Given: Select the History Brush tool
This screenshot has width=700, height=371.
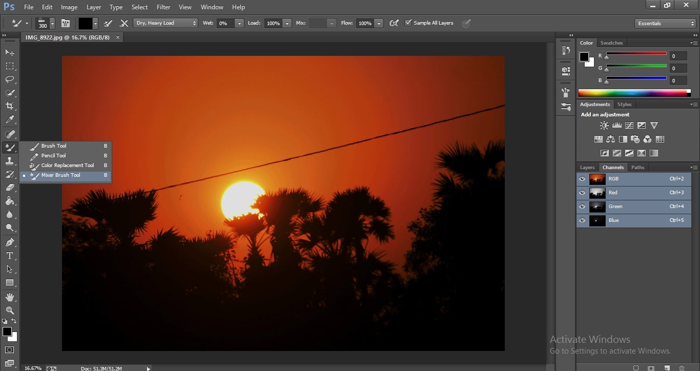Looking at the screenshot, I should click(x=10, y=174).
